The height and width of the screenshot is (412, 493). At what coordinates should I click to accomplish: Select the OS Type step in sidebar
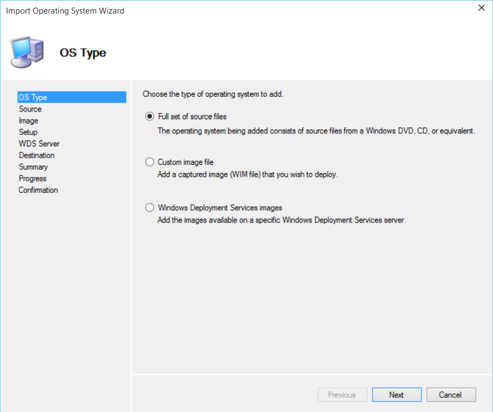(33, 97)
